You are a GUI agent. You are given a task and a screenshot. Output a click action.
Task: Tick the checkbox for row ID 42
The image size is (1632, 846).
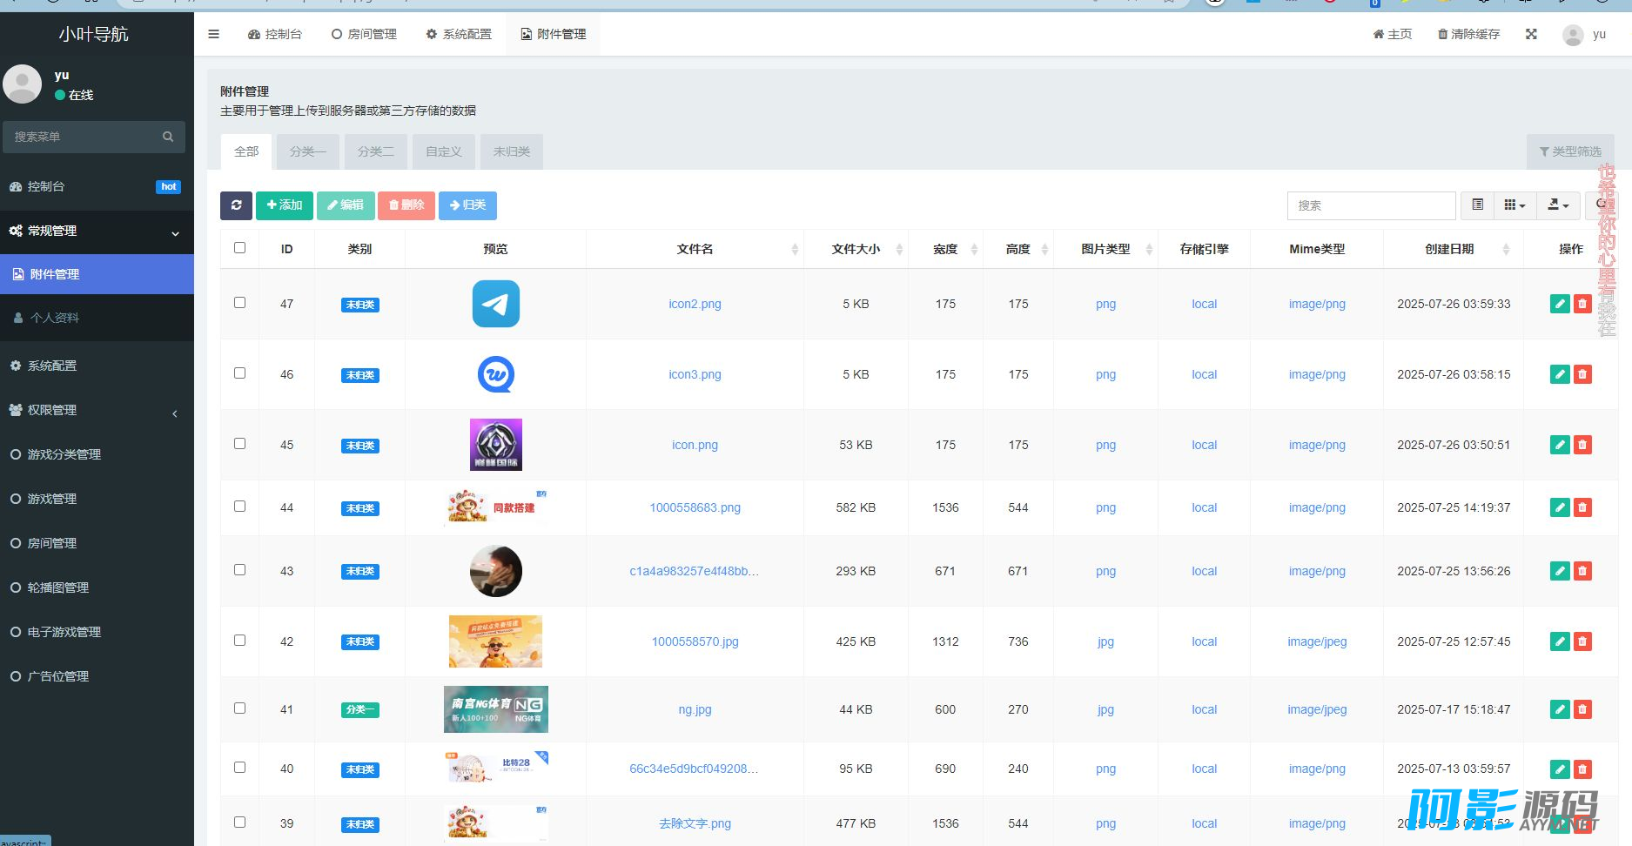pos(240,641)
